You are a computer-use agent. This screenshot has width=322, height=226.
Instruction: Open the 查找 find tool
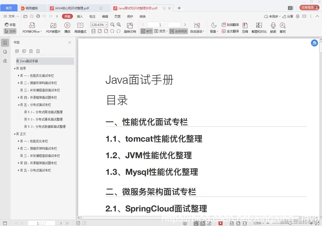[283, 28]
